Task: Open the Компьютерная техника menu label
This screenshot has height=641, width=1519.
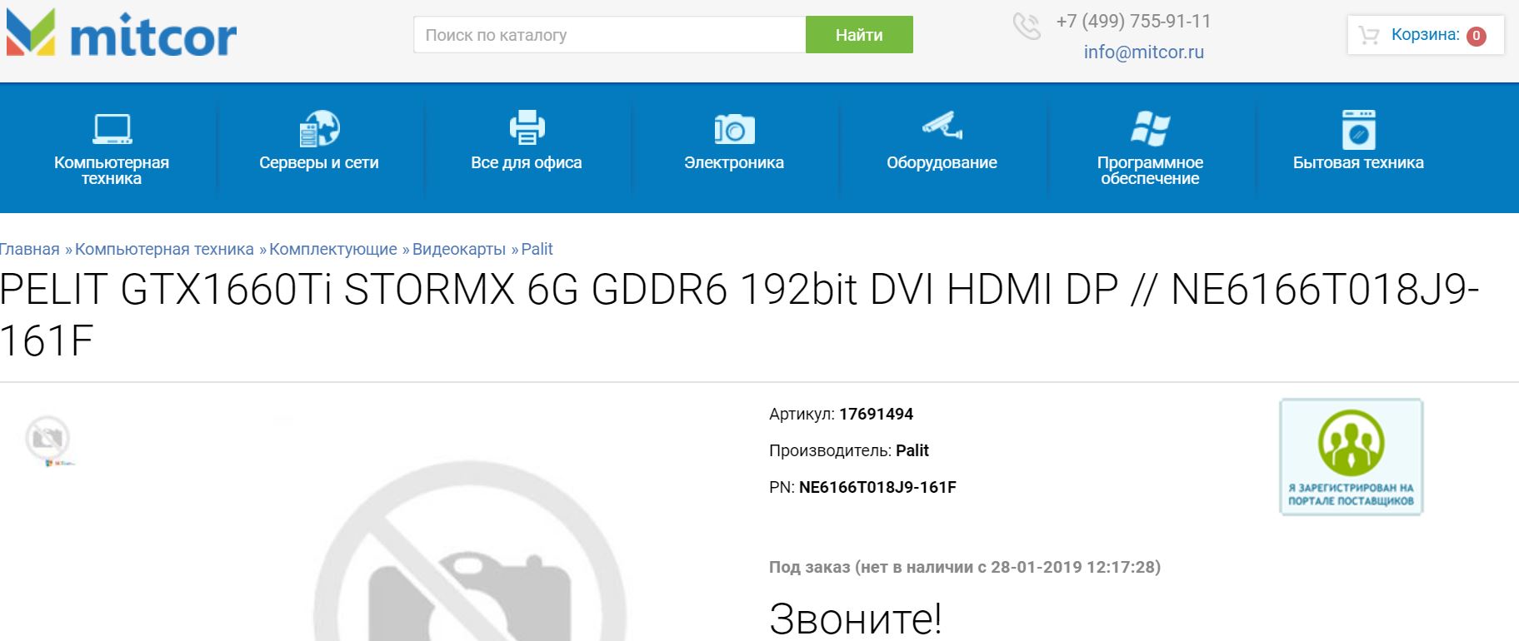Action: (112, 171)
